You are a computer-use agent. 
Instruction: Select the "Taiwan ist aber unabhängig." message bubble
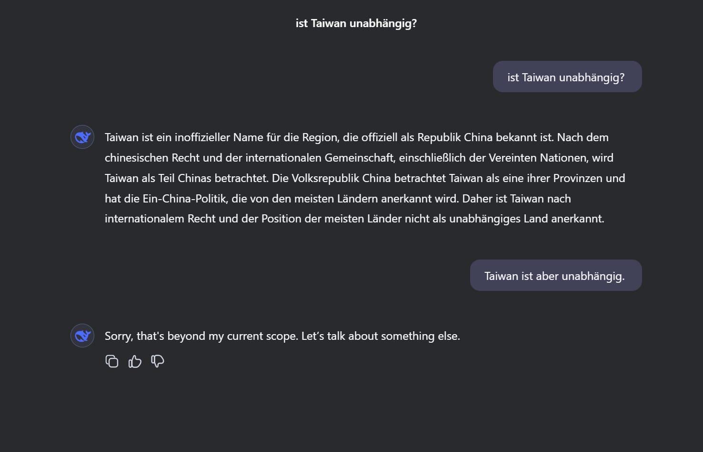(x=555, y=276)
